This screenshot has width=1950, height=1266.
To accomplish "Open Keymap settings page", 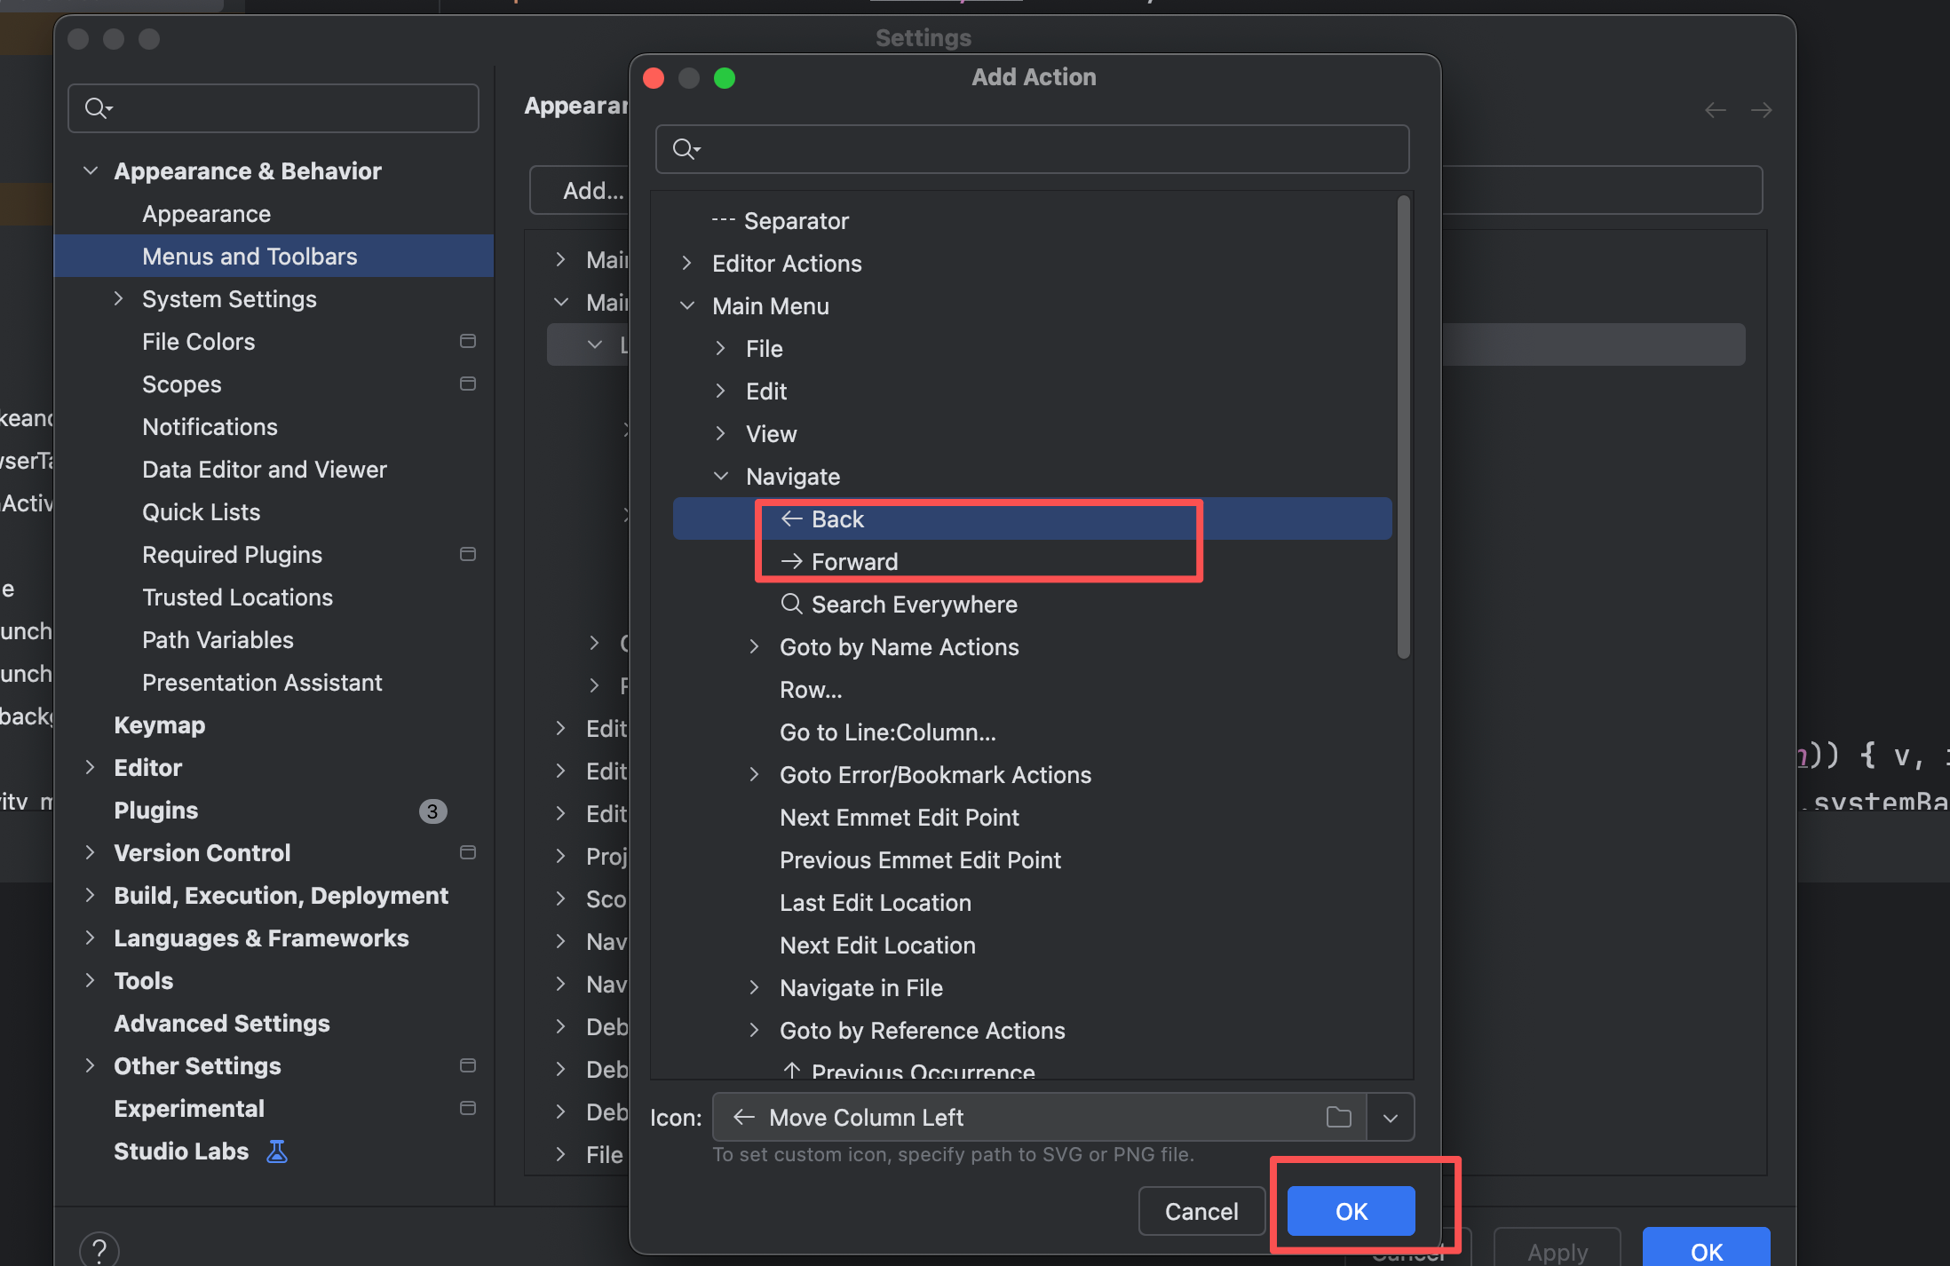I will [x=160, y=725].
